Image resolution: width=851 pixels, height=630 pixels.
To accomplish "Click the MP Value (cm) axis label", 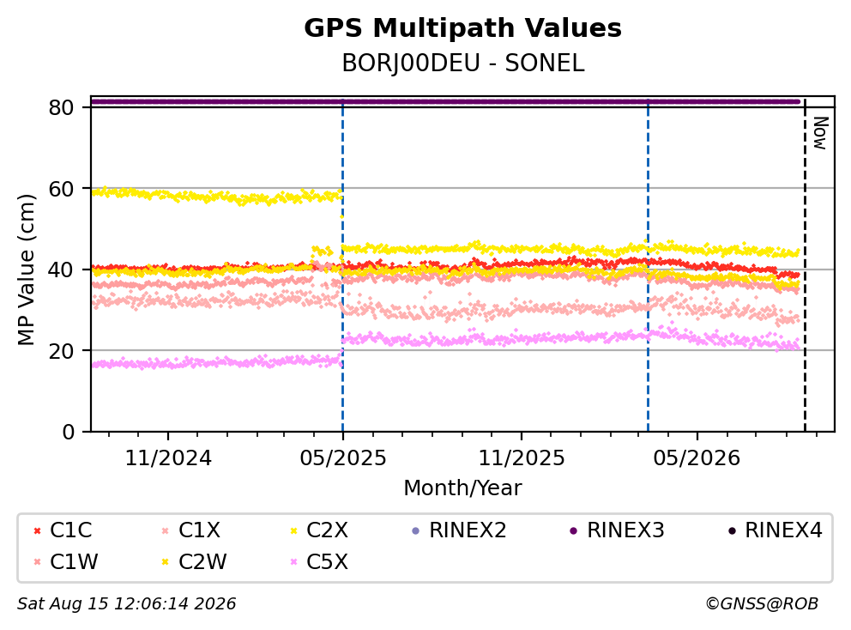I will pos(26,270).
